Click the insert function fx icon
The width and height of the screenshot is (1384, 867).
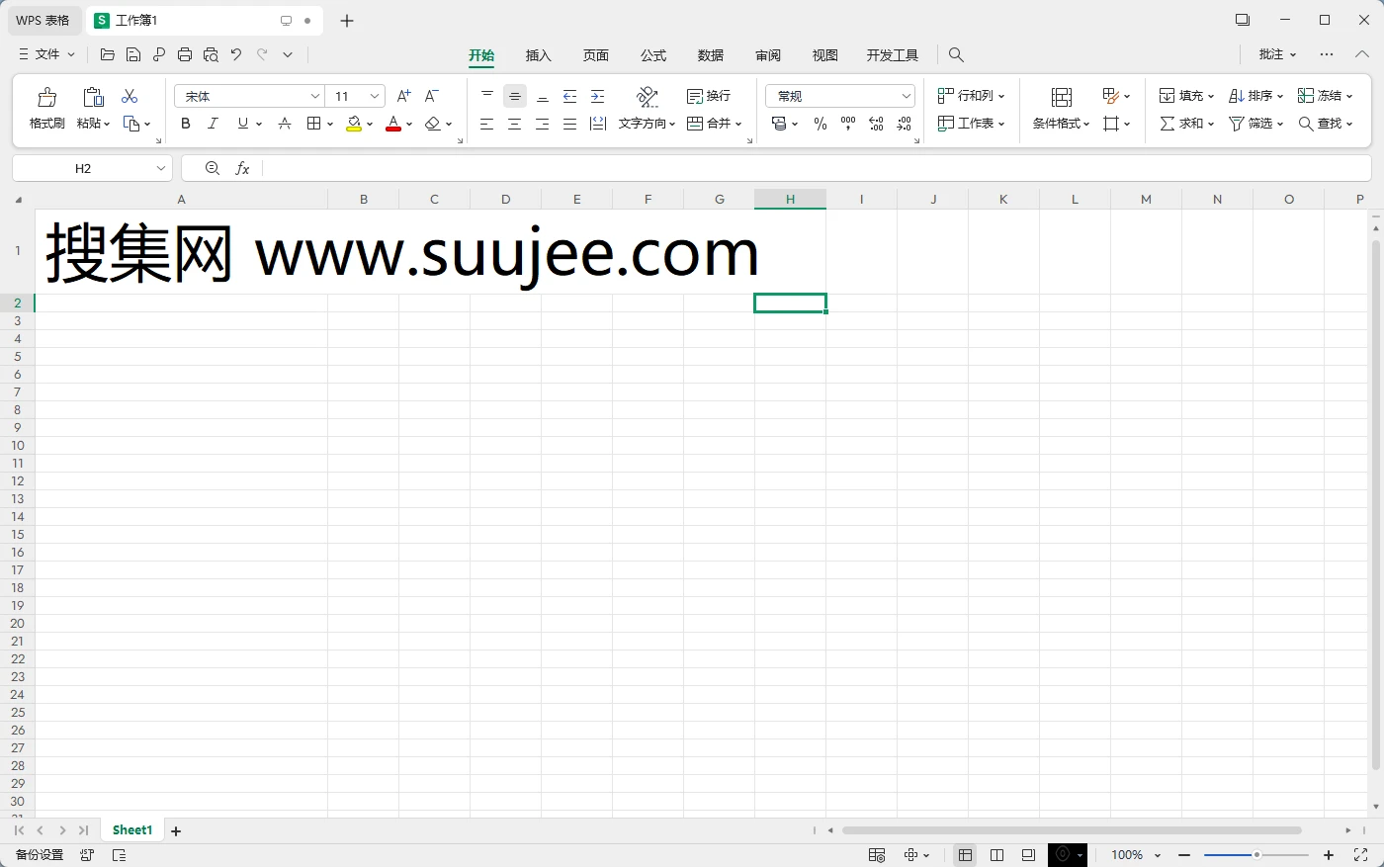(x=242, y=169)
